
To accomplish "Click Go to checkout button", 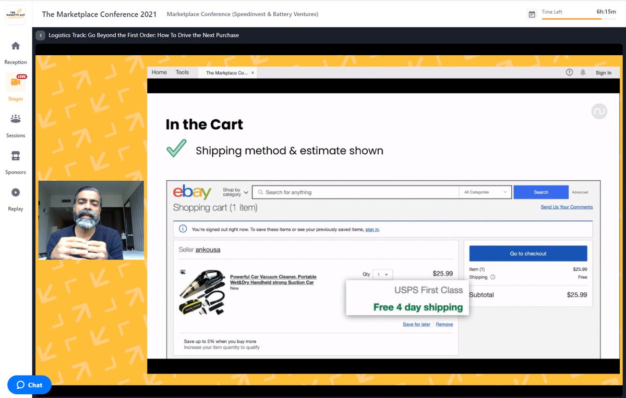I will [528, 254].
